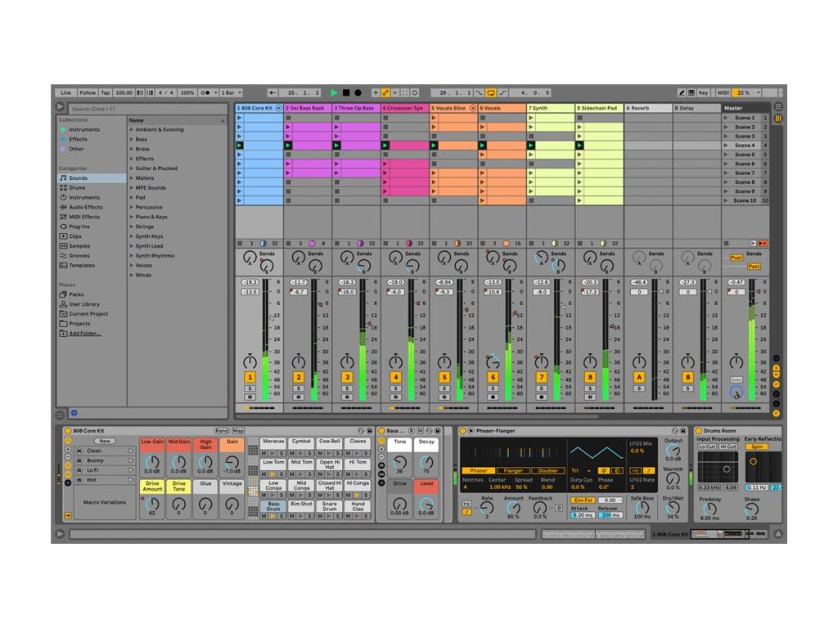838x628 pixels.
Task: Expand the Piano & Keys folder
Action: [x=131, y=217]
